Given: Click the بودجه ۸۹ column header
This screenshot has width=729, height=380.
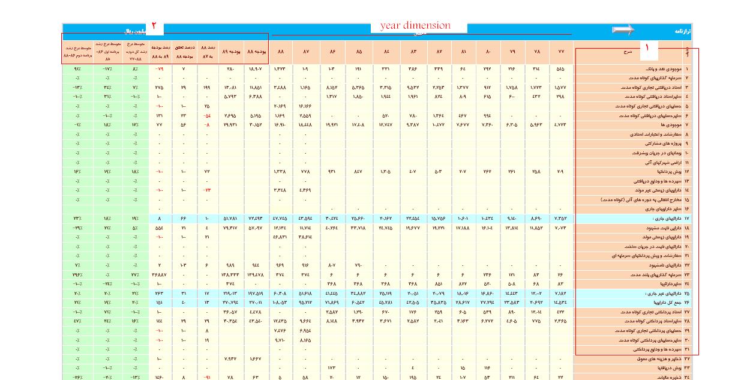Looking at the screenshot, I should pos(232,52).
